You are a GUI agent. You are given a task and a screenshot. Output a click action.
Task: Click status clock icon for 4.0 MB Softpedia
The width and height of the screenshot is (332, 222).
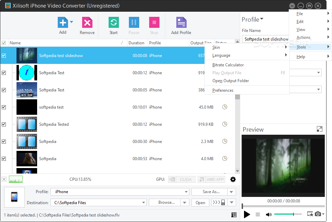(x=225, y=158)
